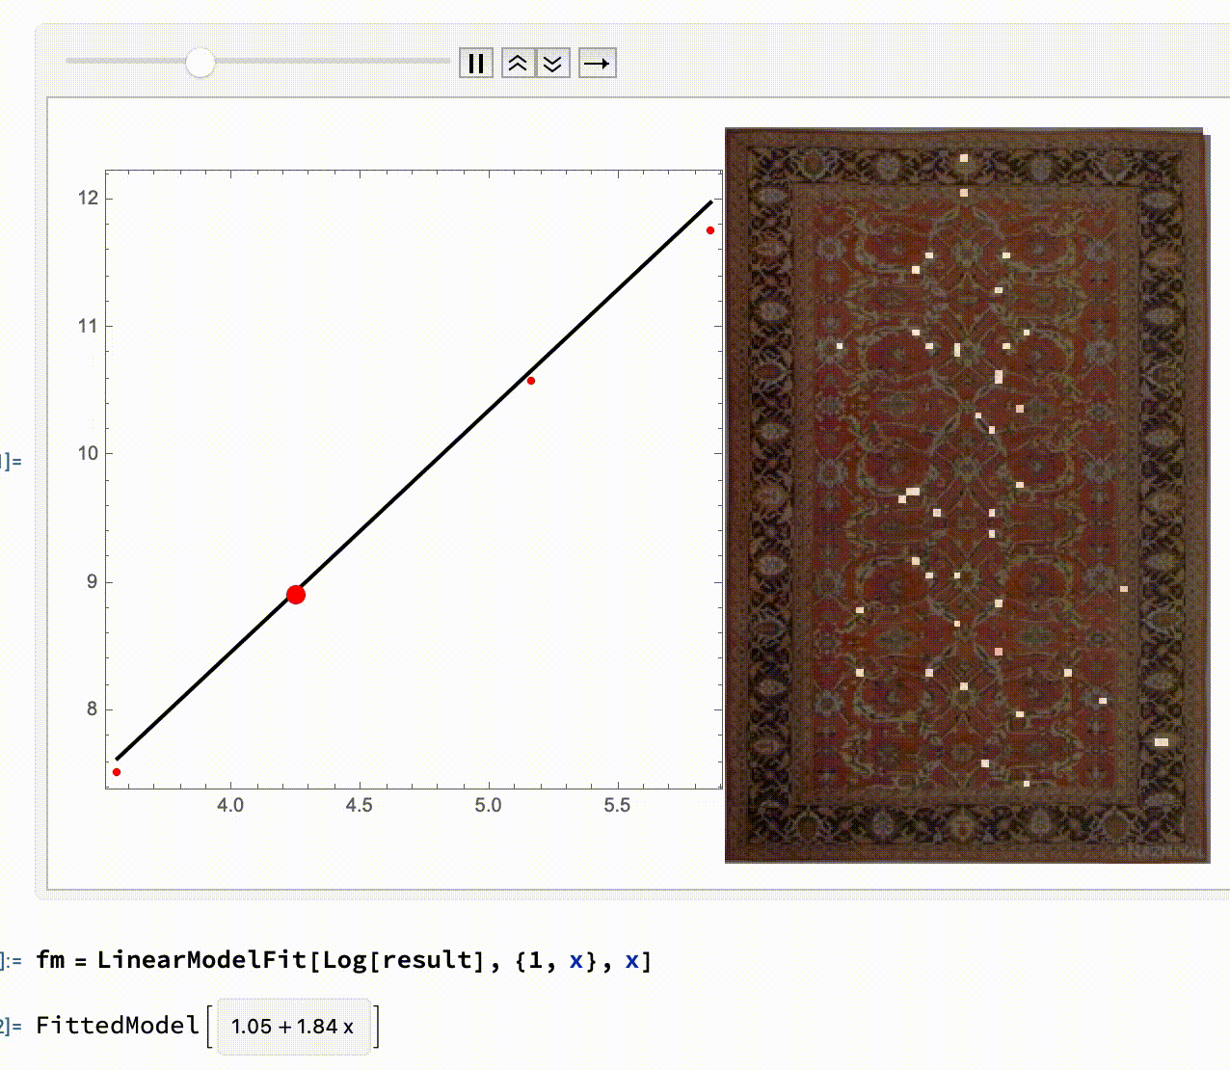Click the LinearModelFit input code line
This screenshot has height=1070, width=1230.
pos(344,960)
